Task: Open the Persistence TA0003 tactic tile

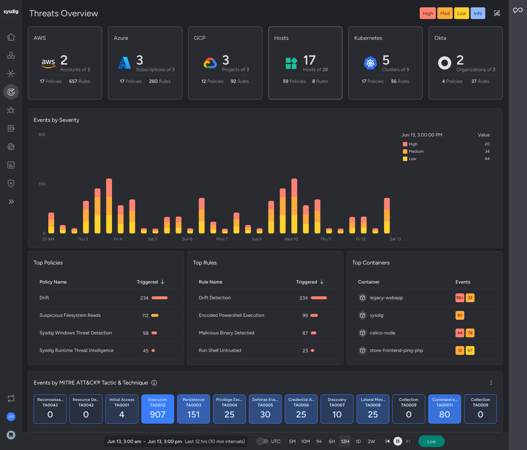Action: (194, 409)
